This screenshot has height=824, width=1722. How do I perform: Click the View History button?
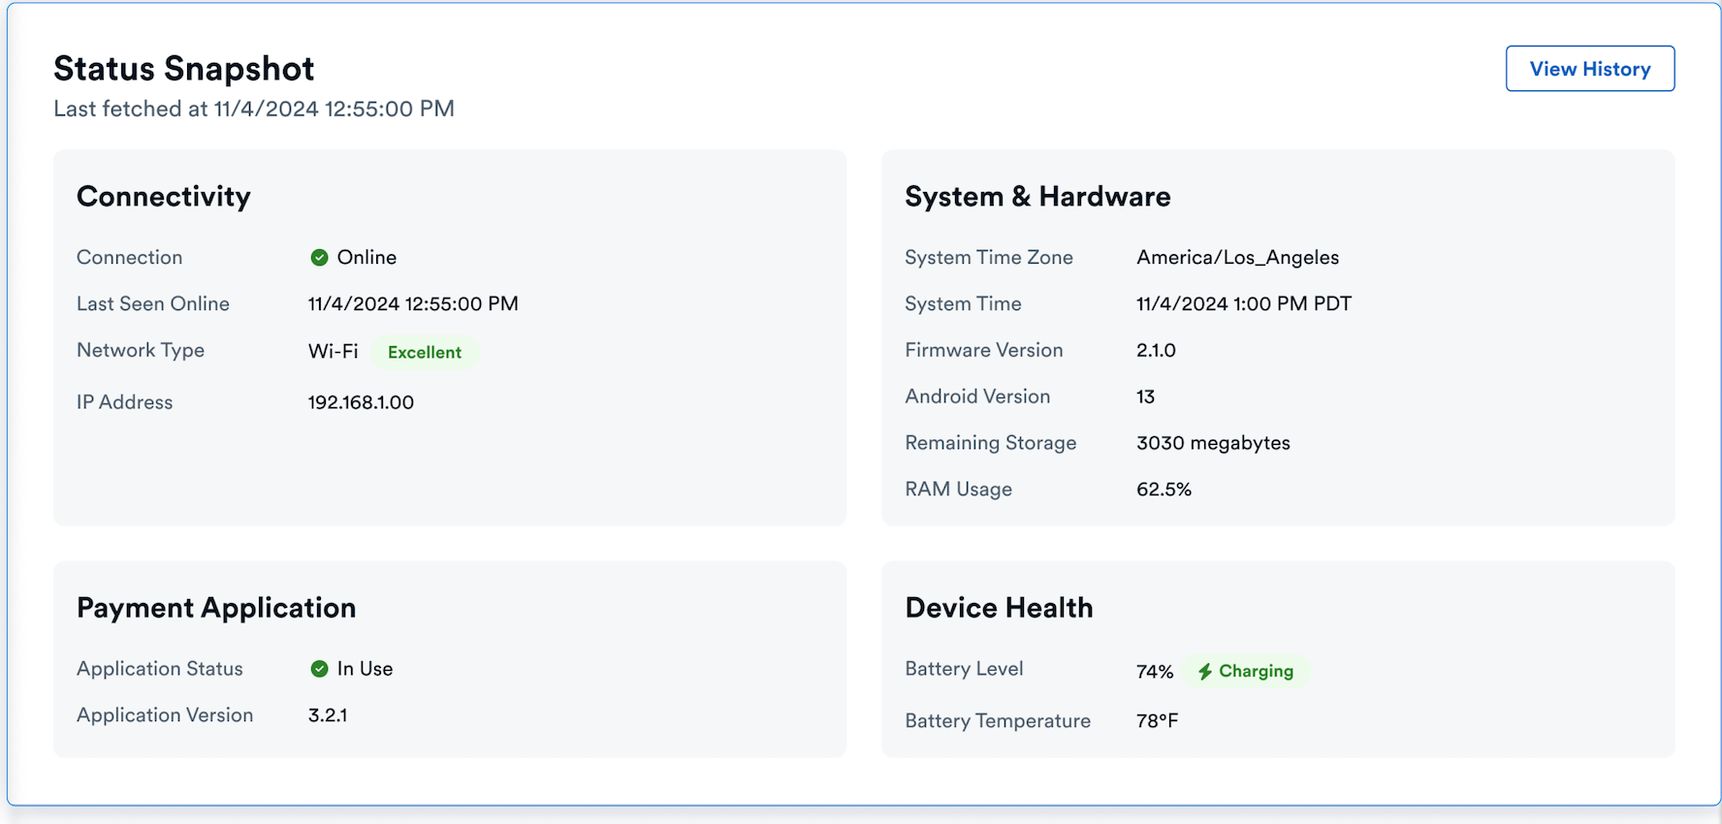coord(1589,69)
